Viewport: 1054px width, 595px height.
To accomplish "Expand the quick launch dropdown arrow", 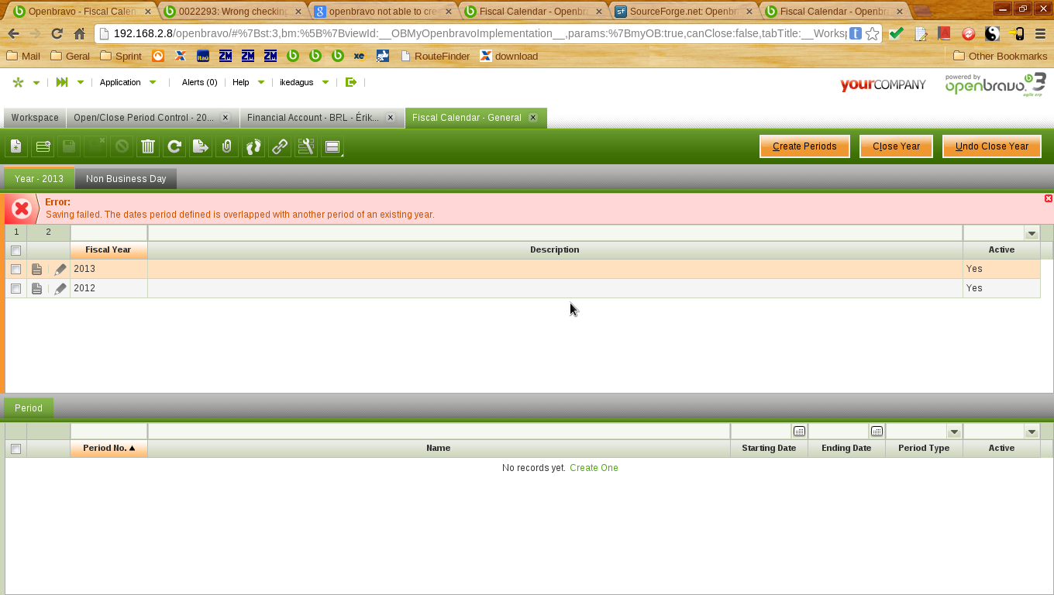I will pos(80,82).
